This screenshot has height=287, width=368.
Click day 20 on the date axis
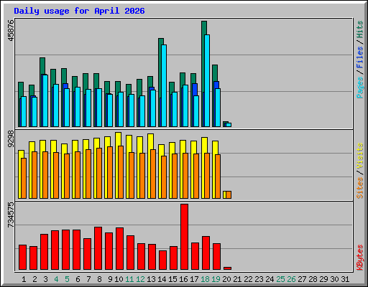tap(226, 279)
